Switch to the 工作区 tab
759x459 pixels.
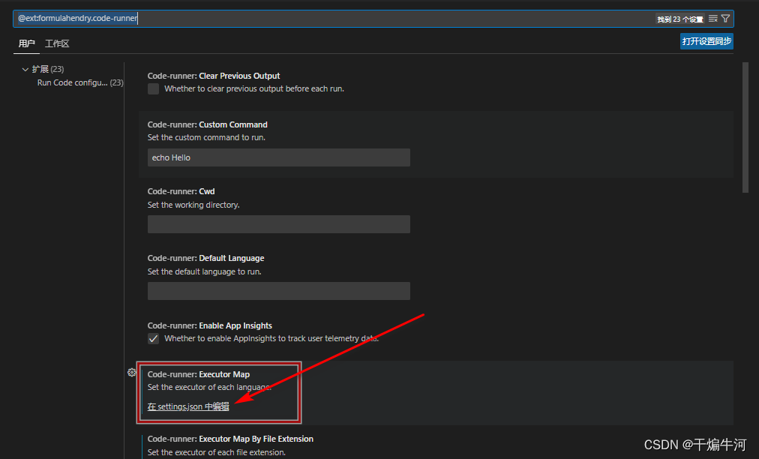[57, 43]
